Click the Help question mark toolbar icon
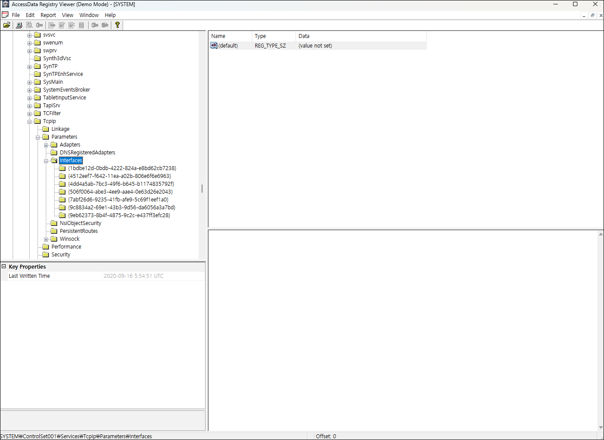 pos(117,25)
